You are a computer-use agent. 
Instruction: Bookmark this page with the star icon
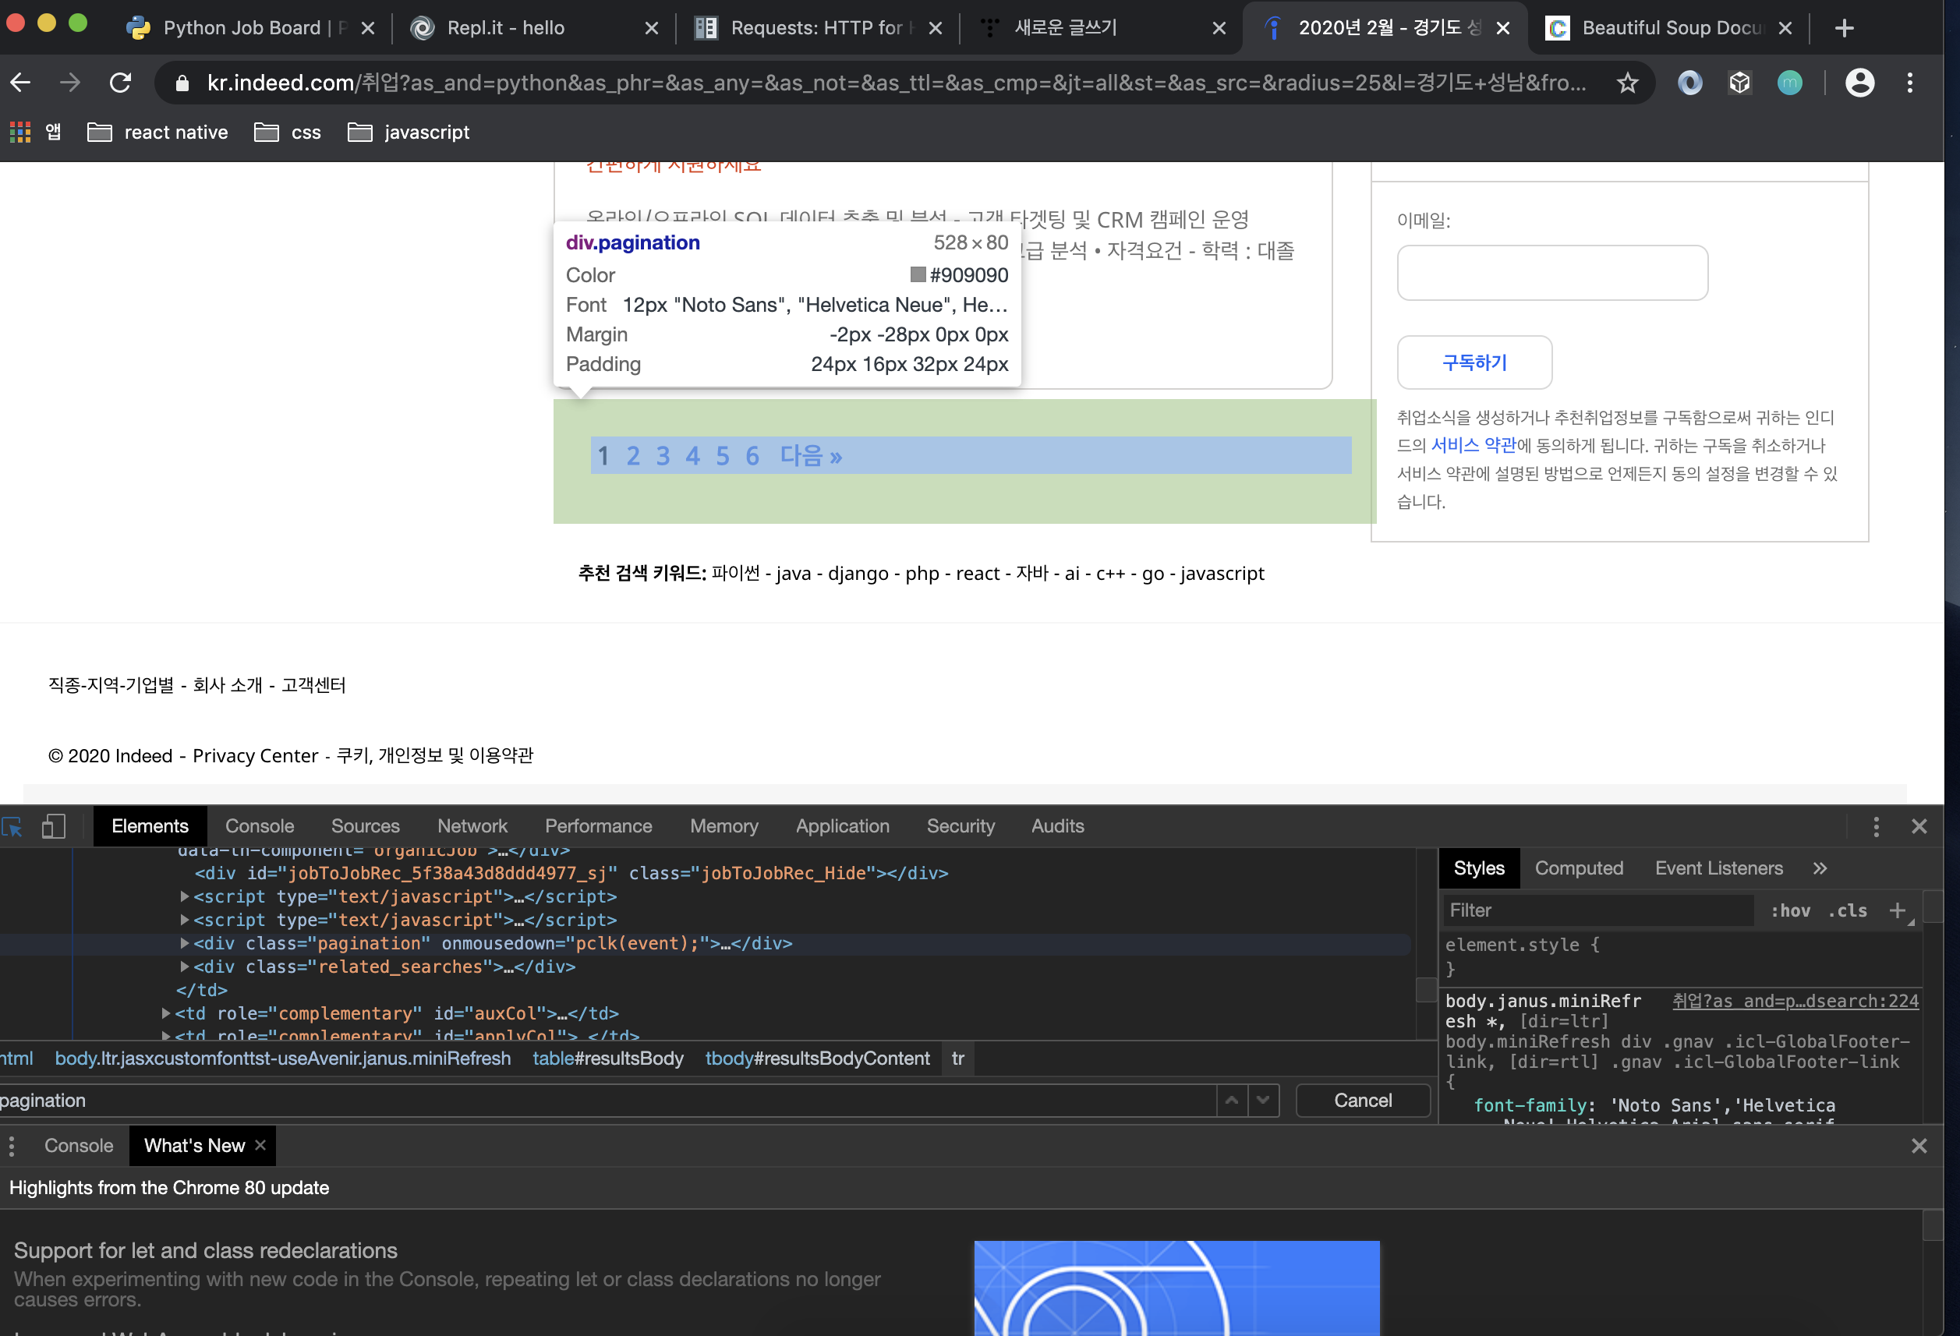[1628, 83]
